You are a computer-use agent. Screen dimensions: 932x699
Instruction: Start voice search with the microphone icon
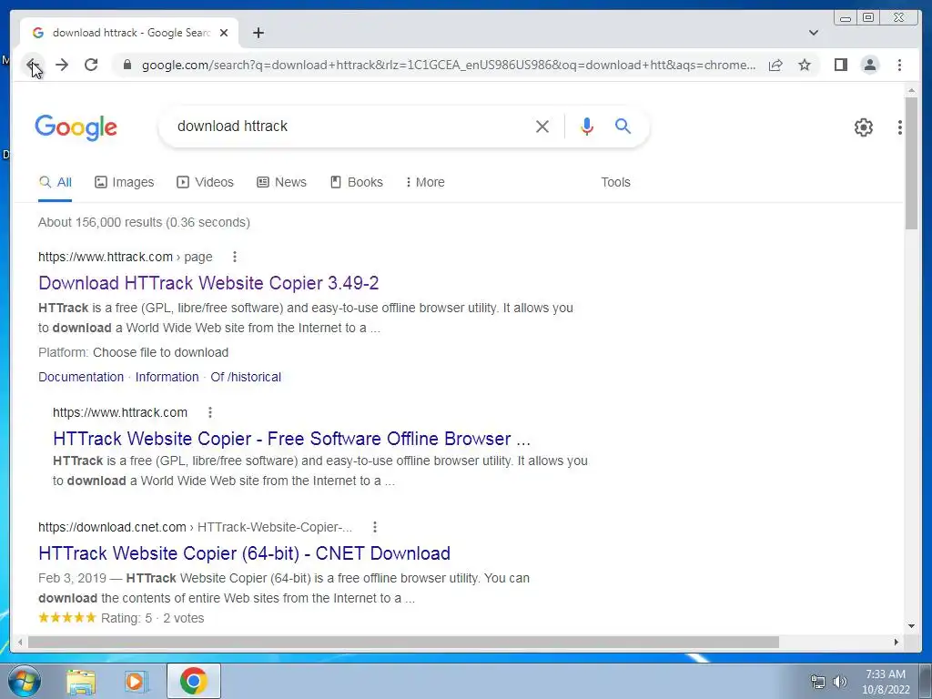[x=587, y=126]
